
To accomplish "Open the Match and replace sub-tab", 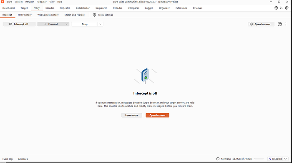I will (75, 15).
